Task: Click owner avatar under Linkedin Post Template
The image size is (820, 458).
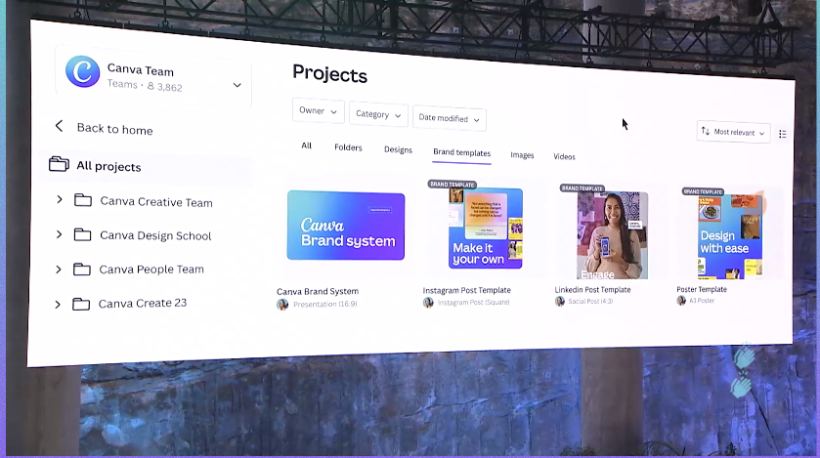Action: pos(560,302)
